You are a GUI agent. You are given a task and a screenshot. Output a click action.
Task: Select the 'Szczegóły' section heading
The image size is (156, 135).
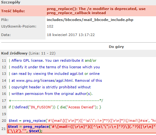coord(11,2)
